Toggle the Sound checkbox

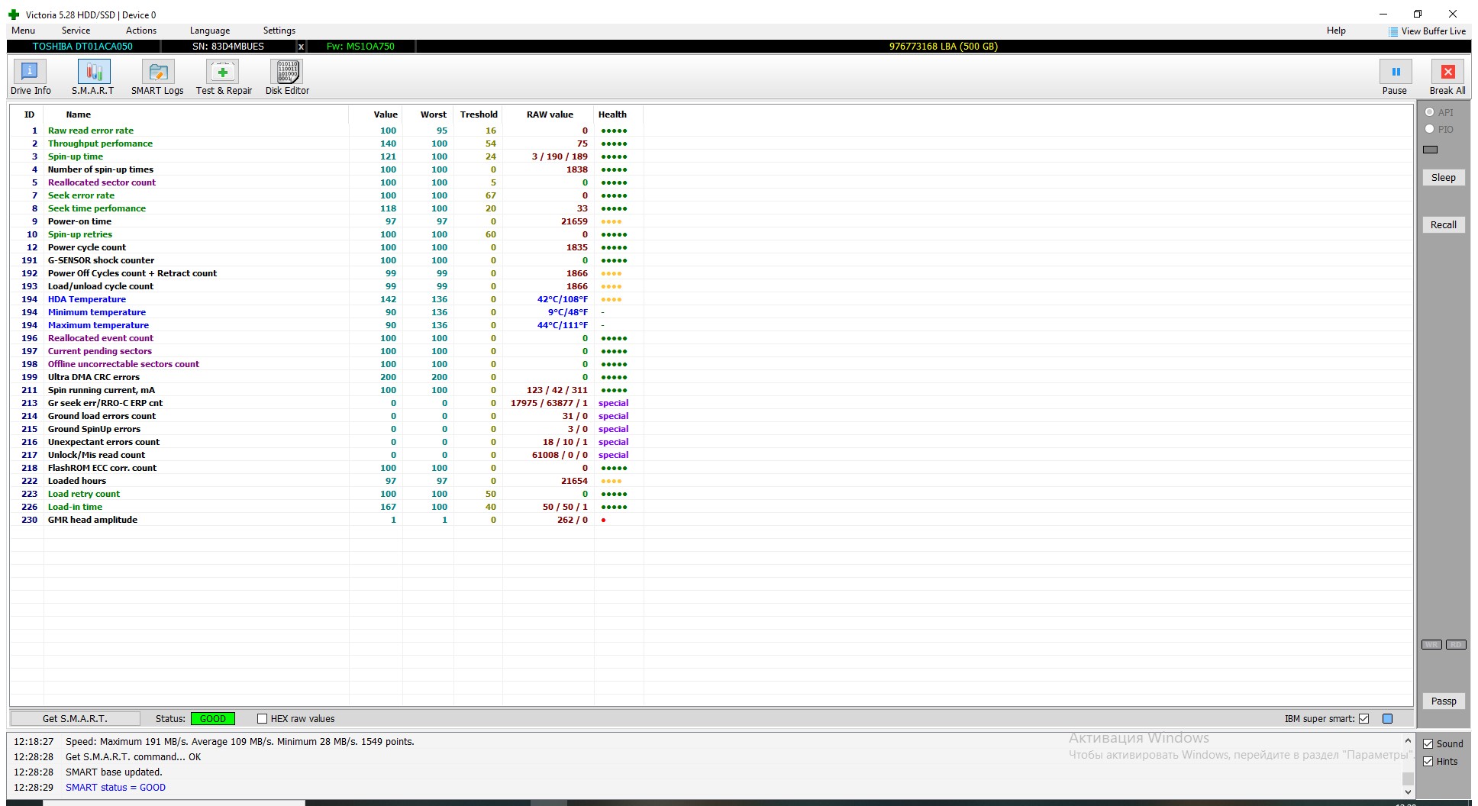(1428, 744)
